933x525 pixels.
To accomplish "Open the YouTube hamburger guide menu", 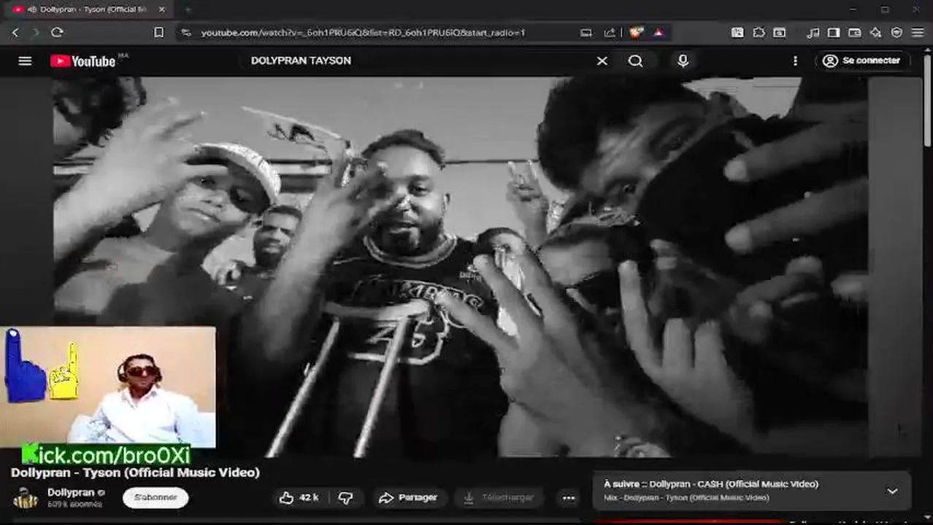I will [25, 61].
